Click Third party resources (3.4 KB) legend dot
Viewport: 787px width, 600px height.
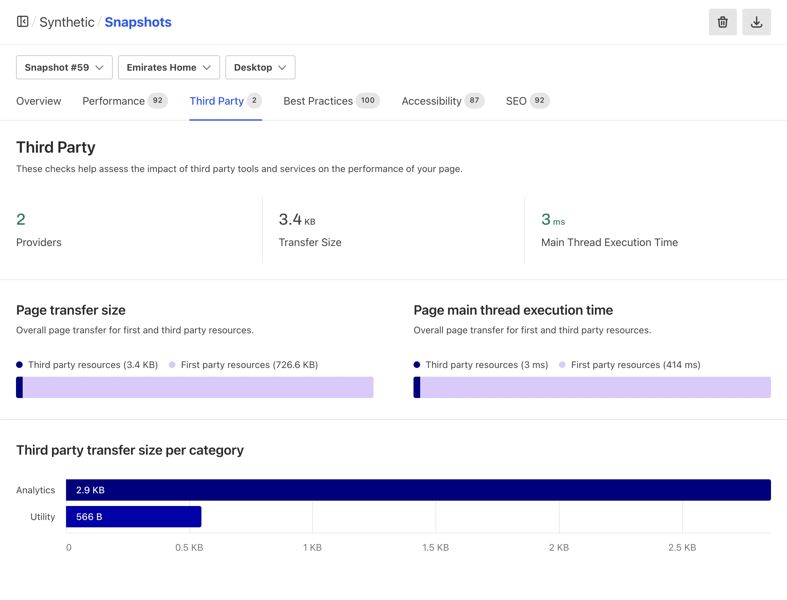tap(20, 365)
